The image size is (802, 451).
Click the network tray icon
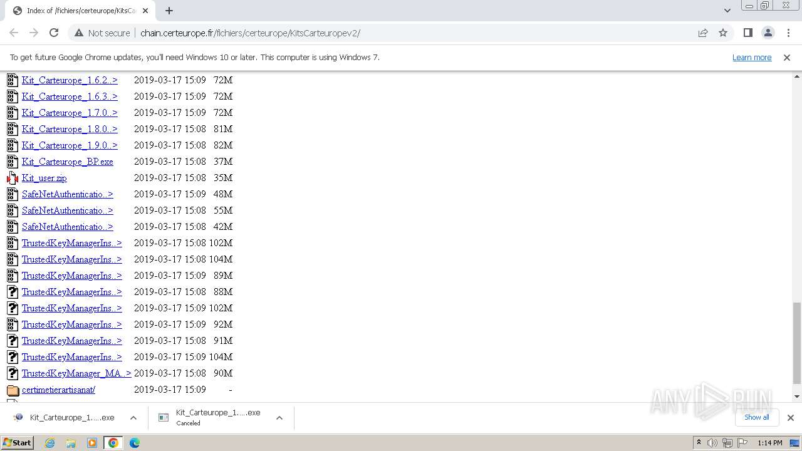point(727,443)
